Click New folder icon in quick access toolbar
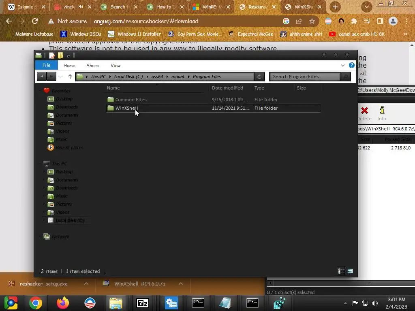This screenshot has width=415, height=311. [x=61, y=55]
